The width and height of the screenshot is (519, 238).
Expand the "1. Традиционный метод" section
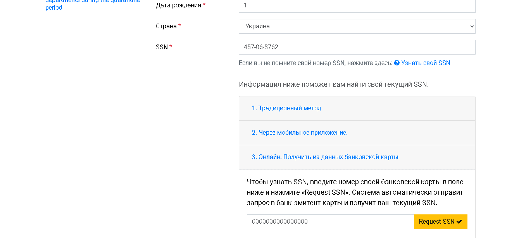(286, 108)
